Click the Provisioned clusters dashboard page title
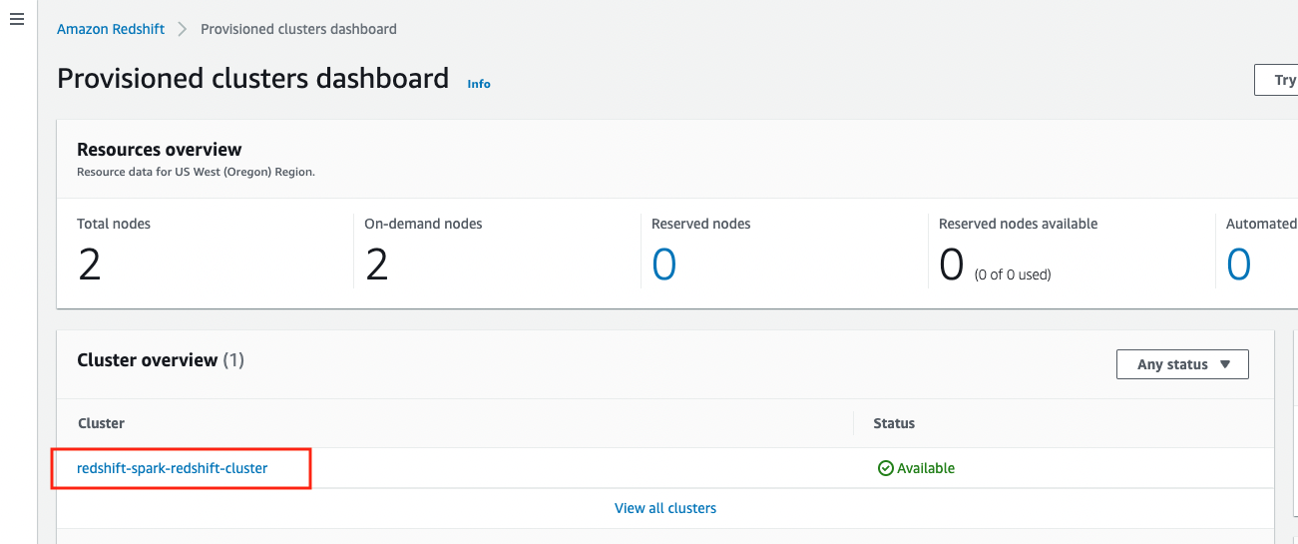The image size is (1298, 544). pos(253,78)
